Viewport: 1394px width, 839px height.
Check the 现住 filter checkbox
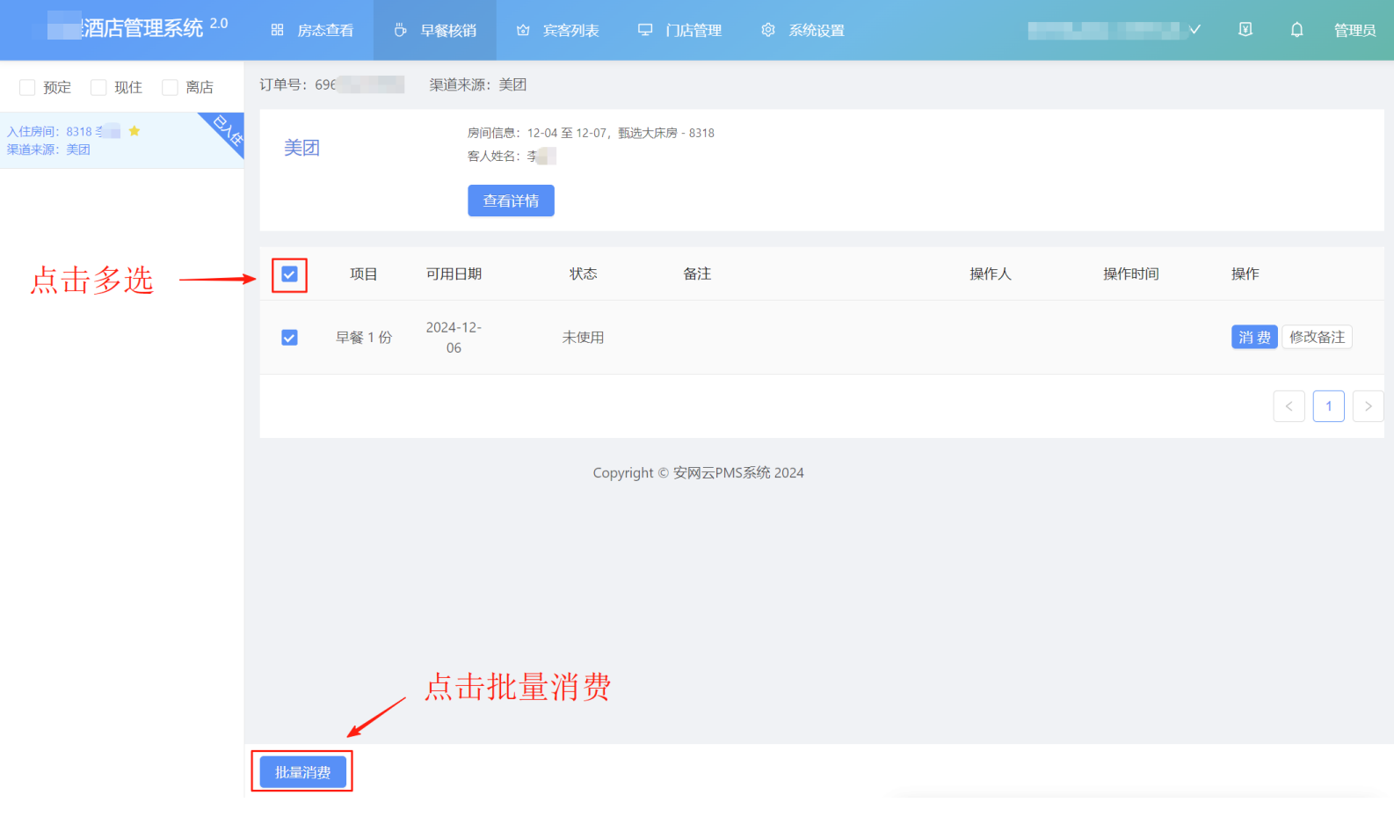click(98, 87)
